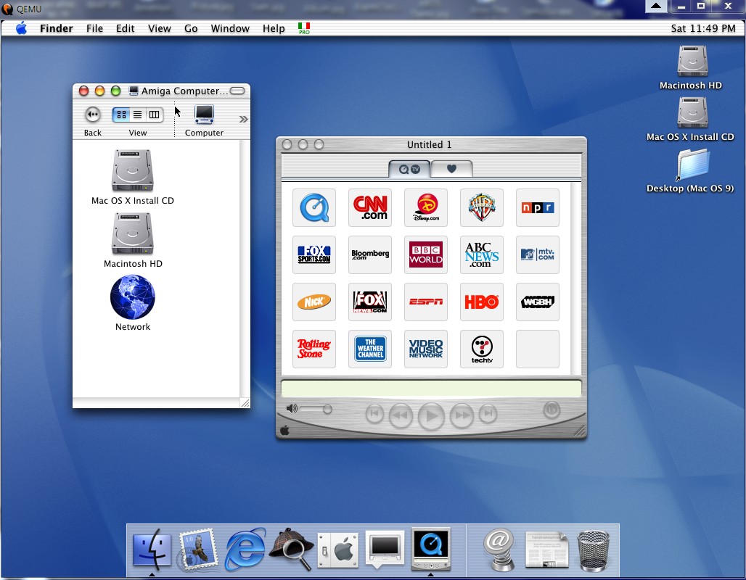Viewport: 746px width, 580px height.
Task: Open the NPR channel
Action: click(538, 208)
